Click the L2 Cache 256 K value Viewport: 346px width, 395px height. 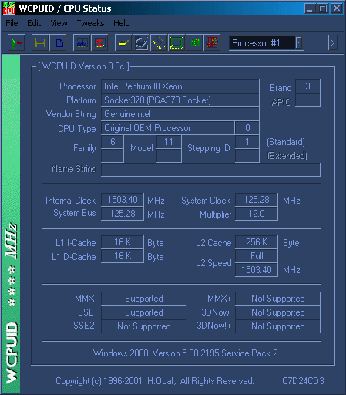257,242
